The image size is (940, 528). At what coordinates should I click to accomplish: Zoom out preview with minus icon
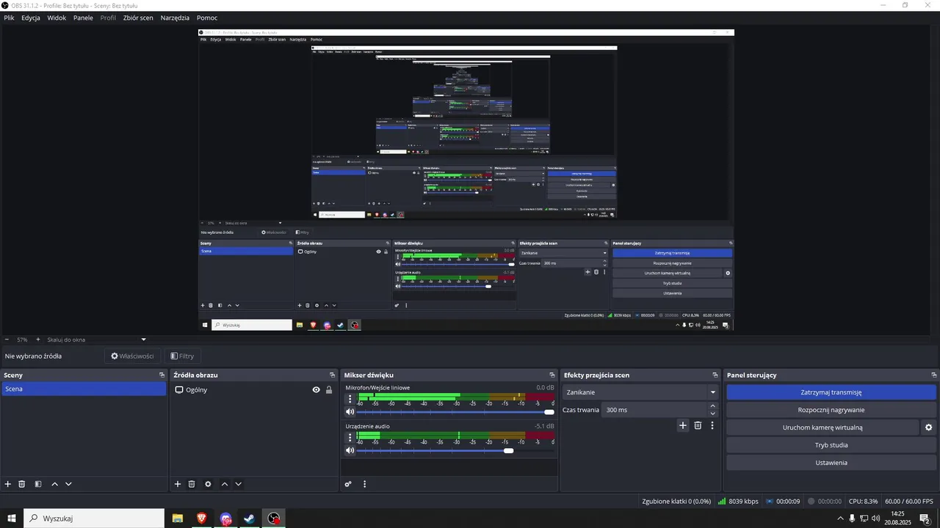pos(7,340)
